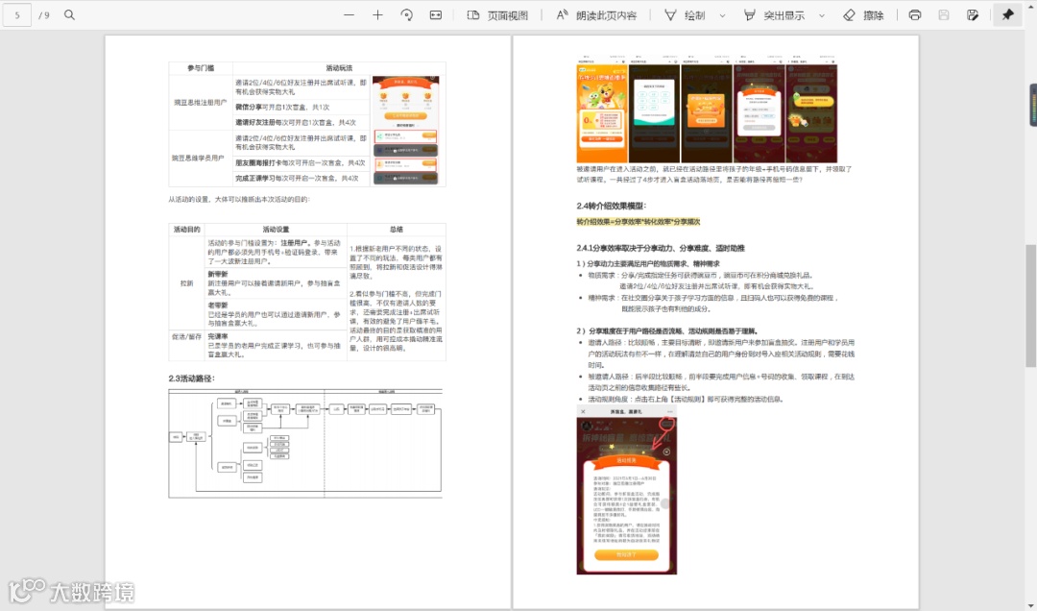Click the fit-to-width icon
1037x611 pixels.
pos(436,14)
